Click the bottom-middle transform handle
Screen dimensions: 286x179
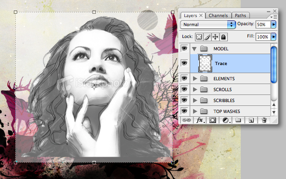click(94, 162)
